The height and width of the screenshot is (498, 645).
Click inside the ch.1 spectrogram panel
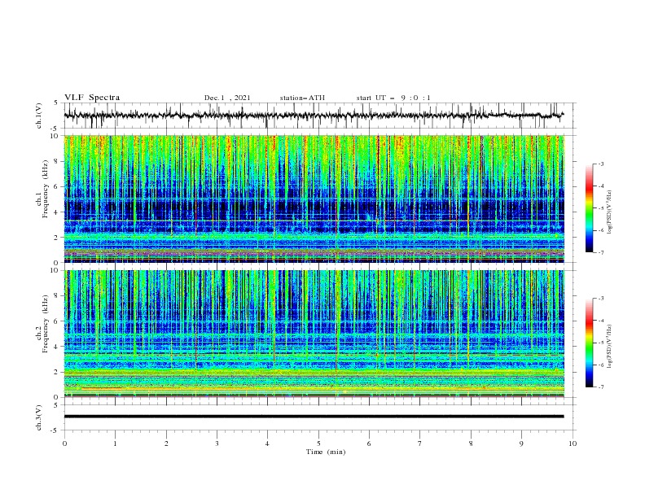[314, 199]
